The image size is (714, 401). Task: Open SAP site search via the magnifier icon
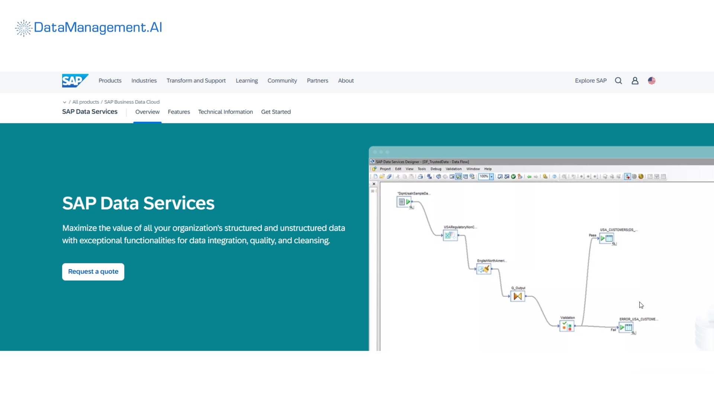[618, 81]
